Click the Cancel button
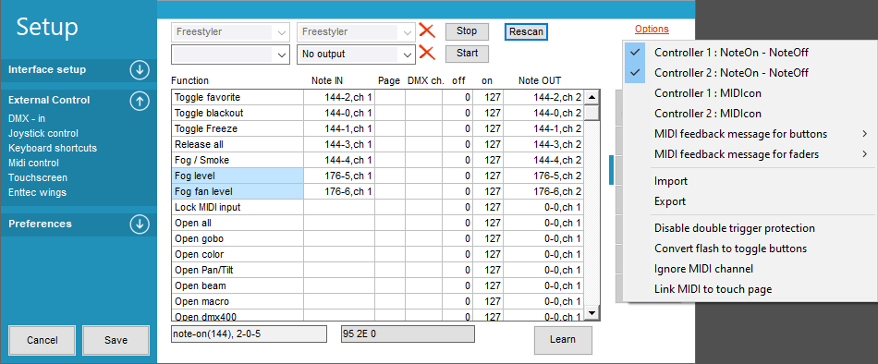 point(42,341)
